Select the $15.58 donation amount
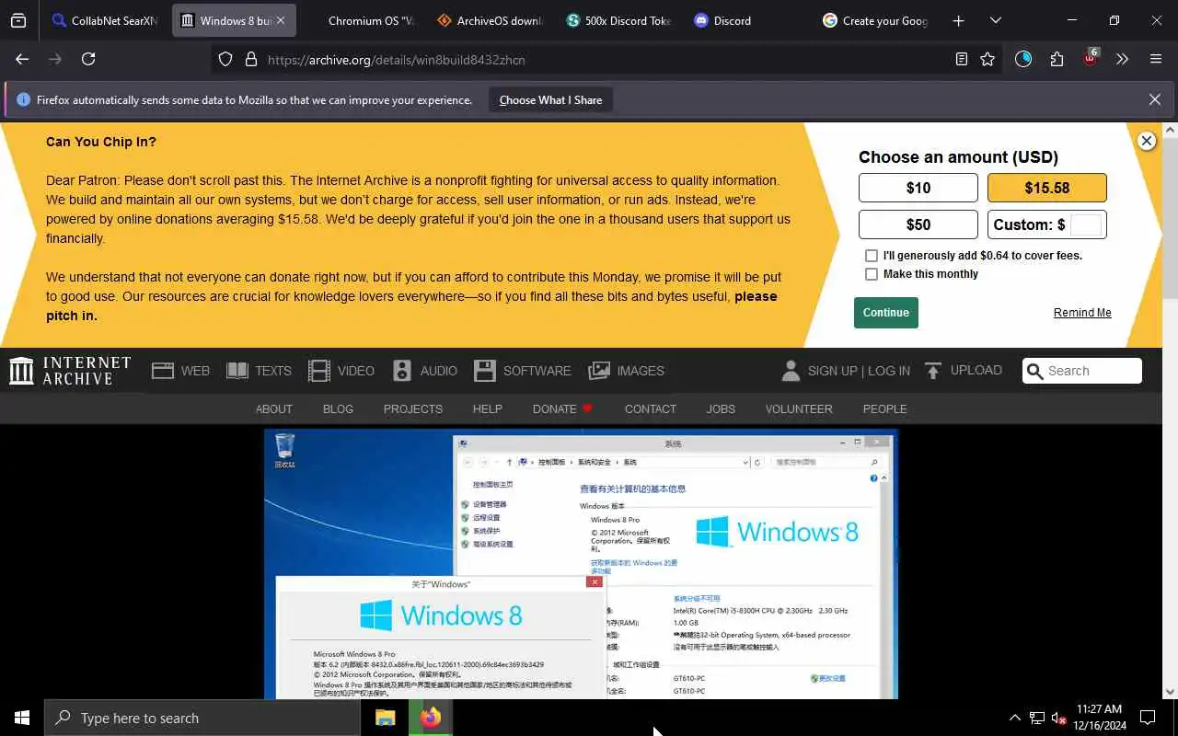 click(1047, 188)
